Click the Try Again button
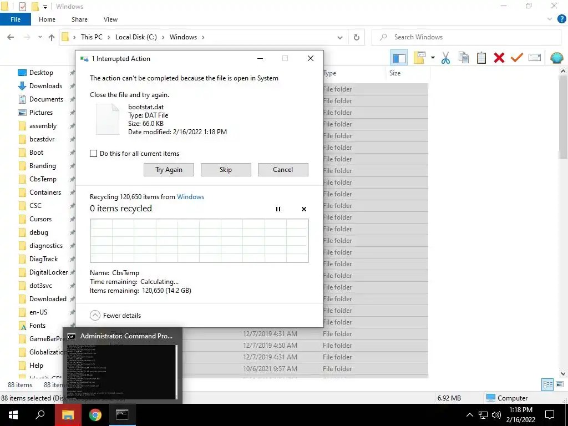568x426 pixels. (x=169, y=170)
